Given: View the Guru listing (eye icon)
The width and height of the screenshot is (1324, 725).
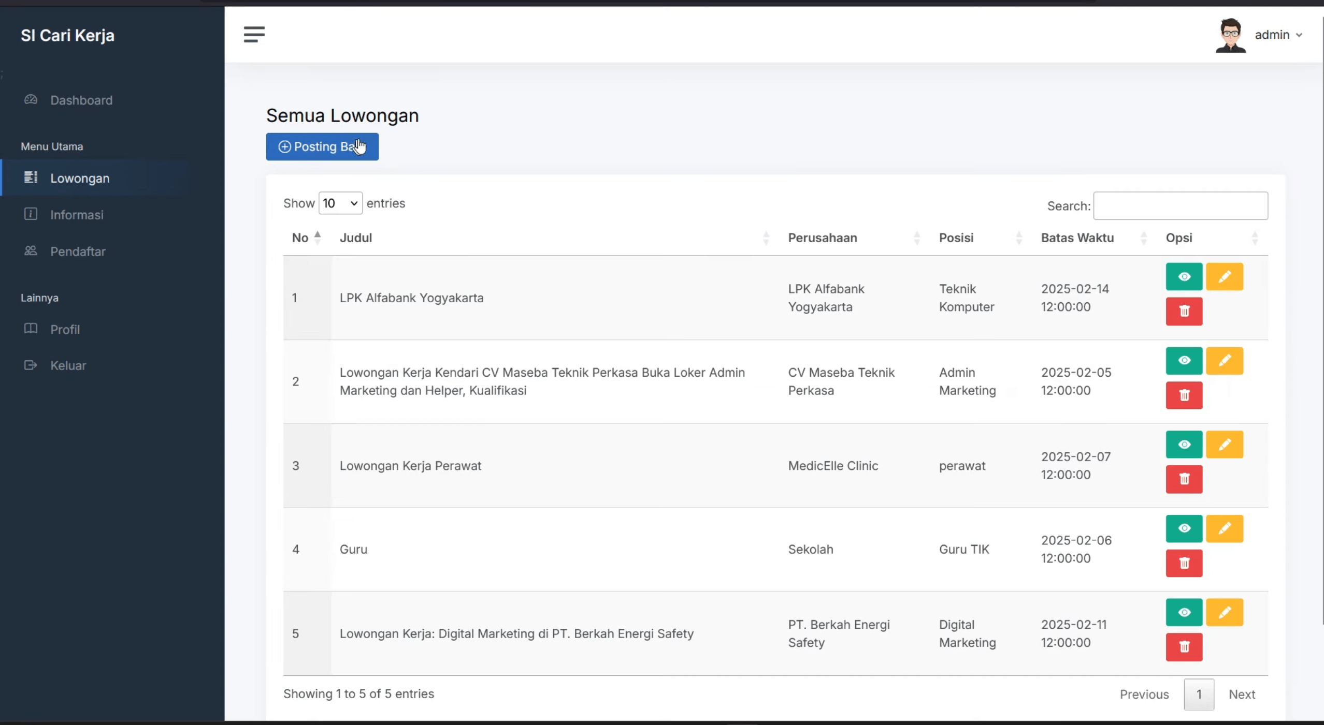Looking at the screenshot, I should 1184,528.
